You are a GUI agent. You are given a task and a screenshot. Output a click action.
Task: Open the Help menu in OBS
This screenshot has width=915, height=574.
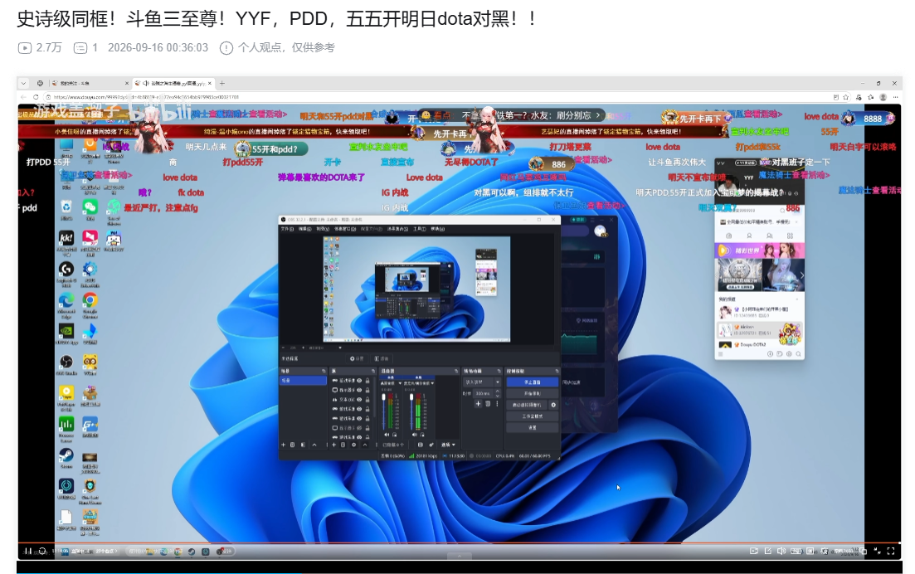[438, 229]
